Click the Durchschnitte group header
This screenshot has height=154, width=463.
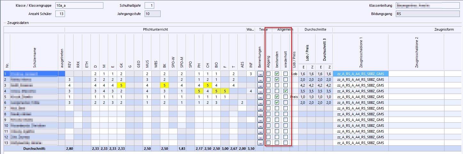coord(315,29)
